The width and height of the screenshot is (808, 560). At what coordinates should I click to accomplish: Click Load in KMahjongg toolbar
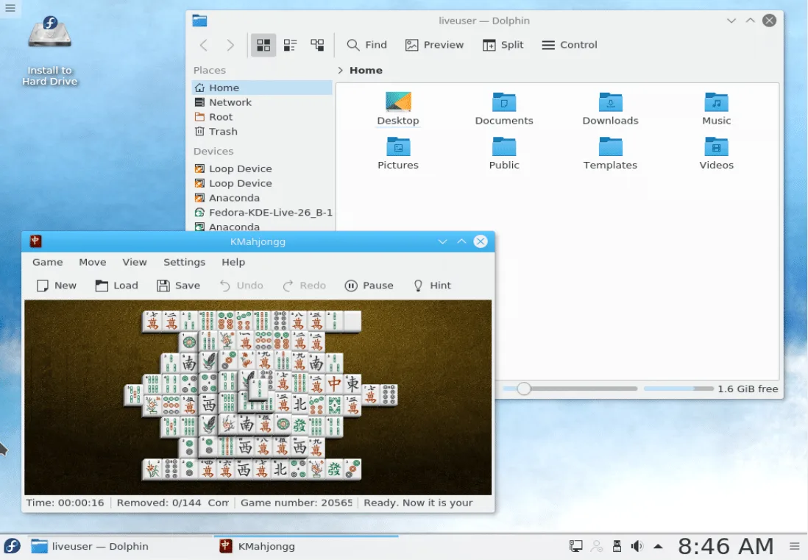[x=116, y=286]
